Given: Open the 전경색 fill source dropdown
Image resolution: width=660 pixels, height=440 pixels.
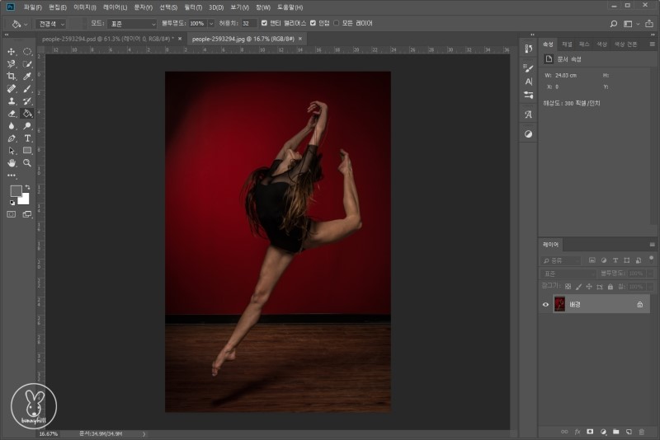Looking at the screenshot, I should click(x=50, y=23).
